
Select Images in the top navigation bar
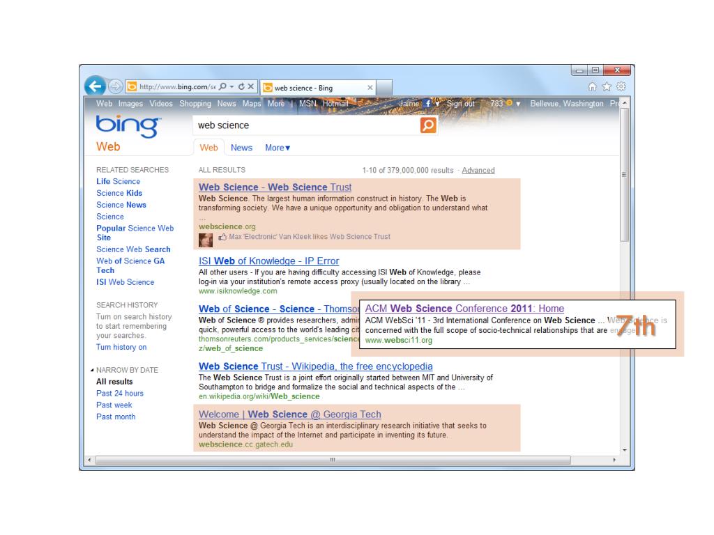(130, 103)
